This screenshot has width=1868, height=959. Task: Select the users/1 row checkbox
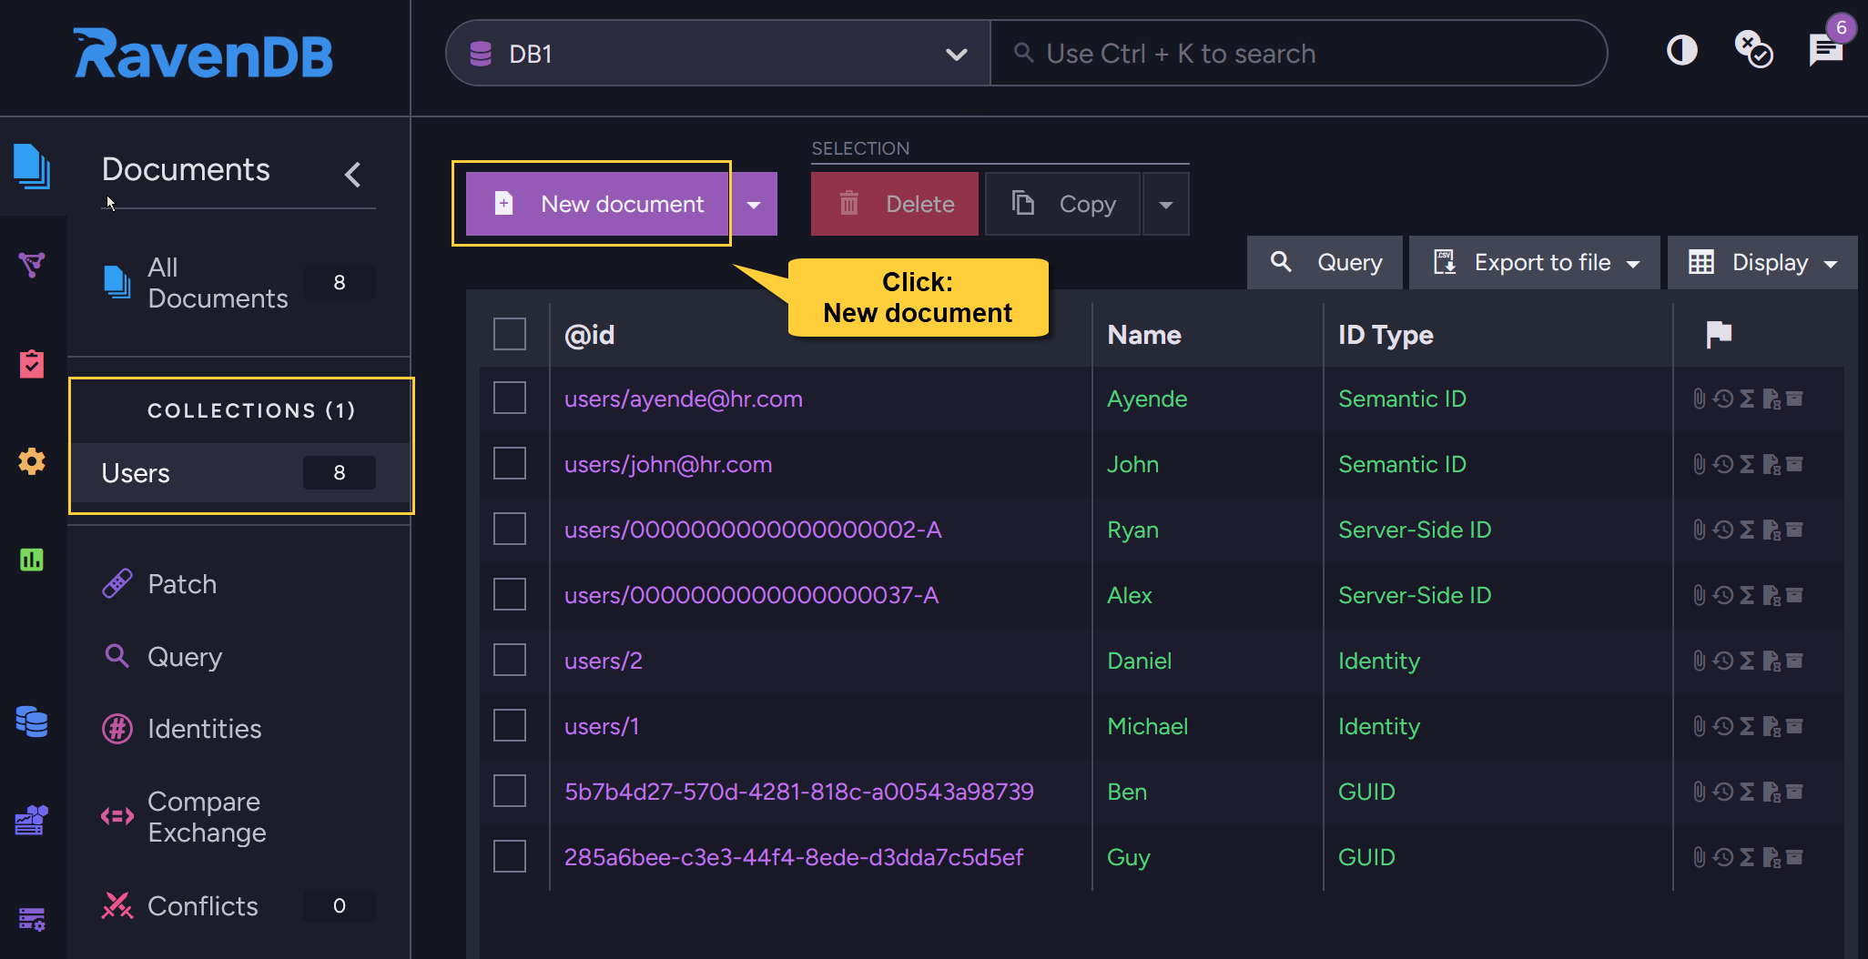click(510, 725)
